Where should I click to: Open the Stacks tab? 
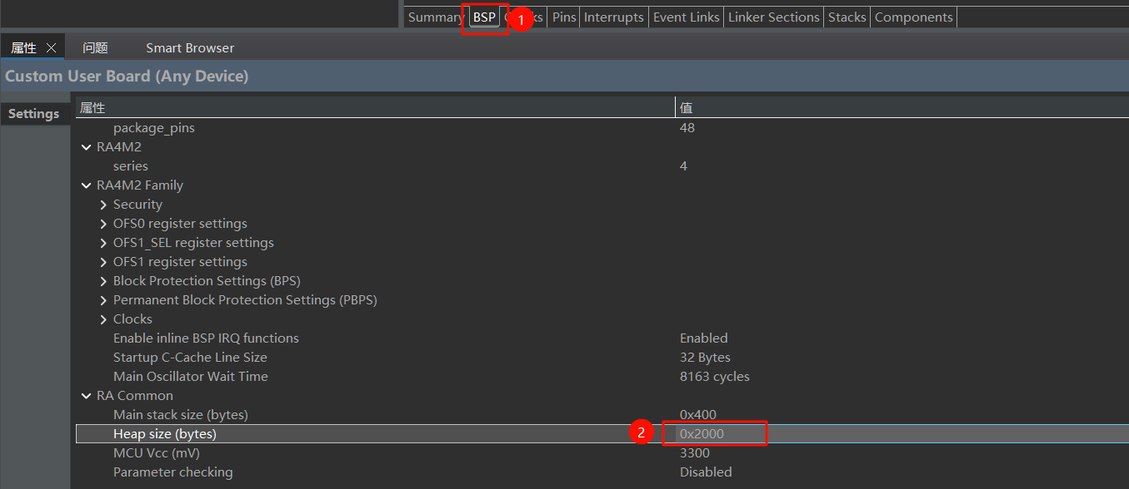pyautogui.click(x=847, y=17)
